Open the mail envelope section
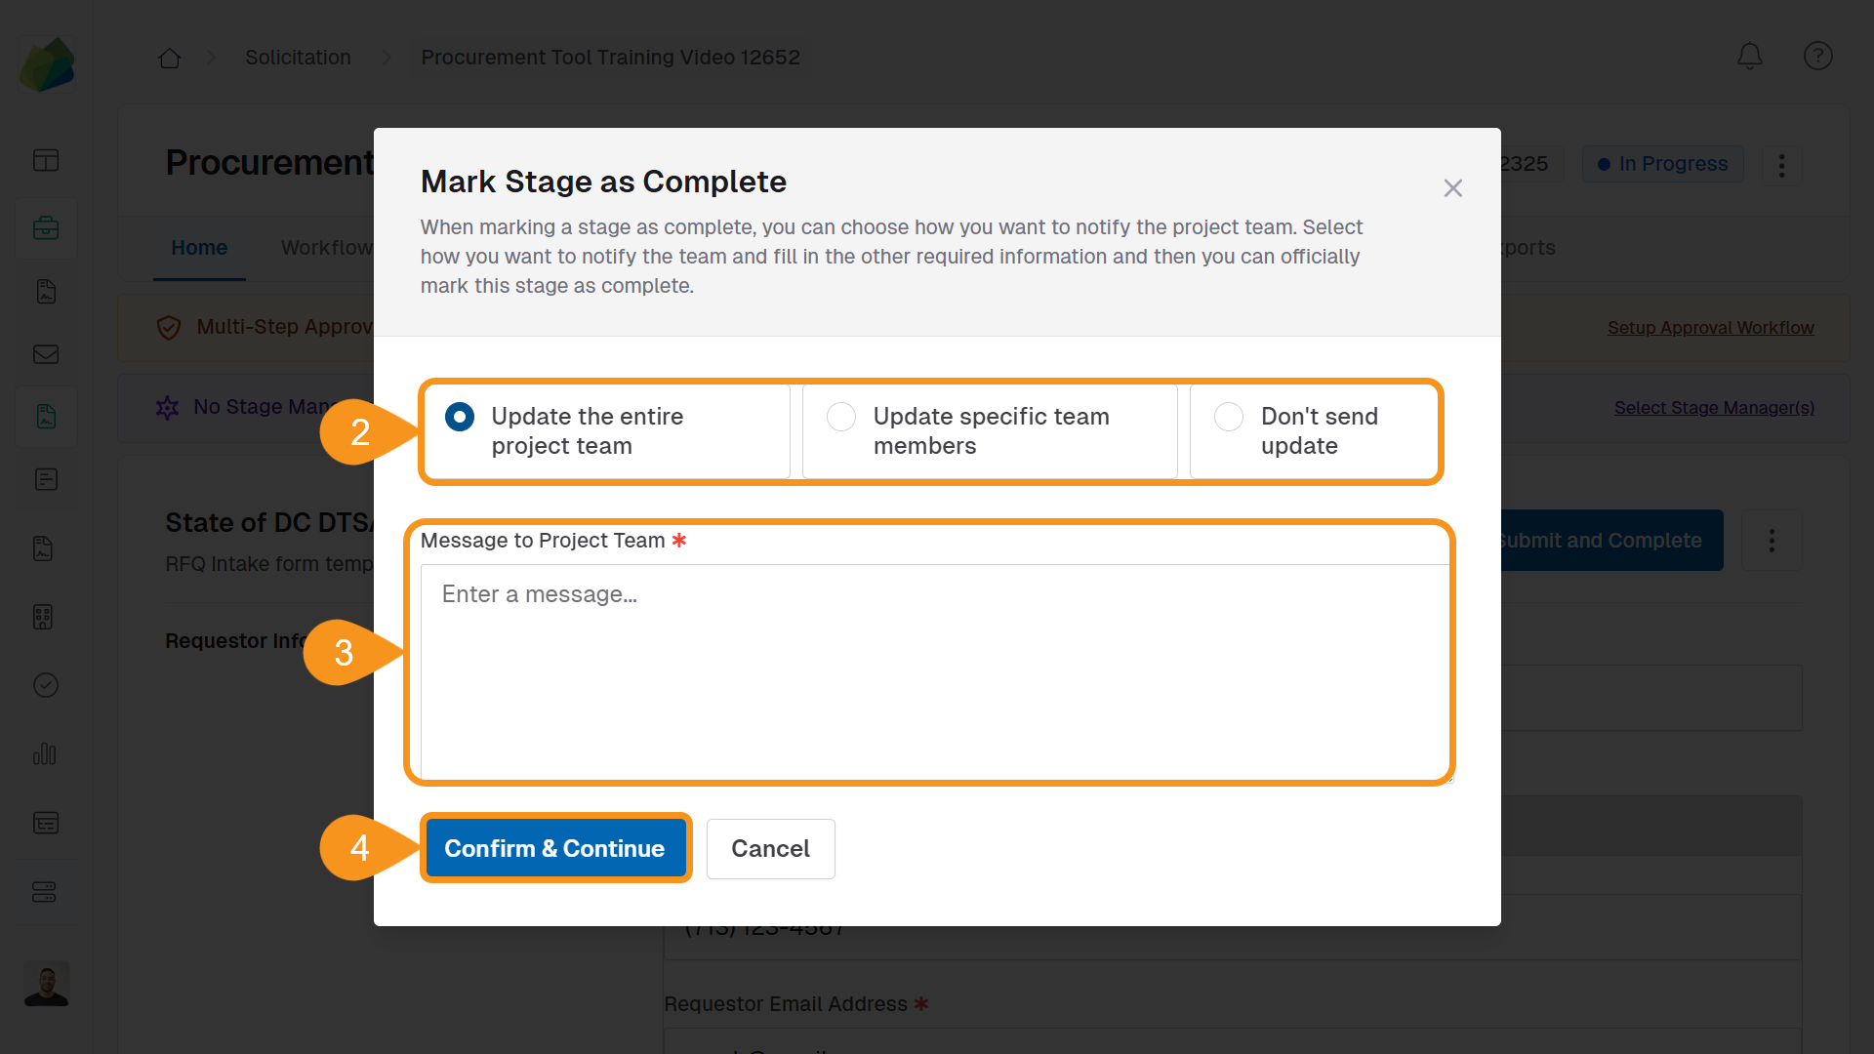This screenshot has height=1054, width=1874. [x=45, y=354]
